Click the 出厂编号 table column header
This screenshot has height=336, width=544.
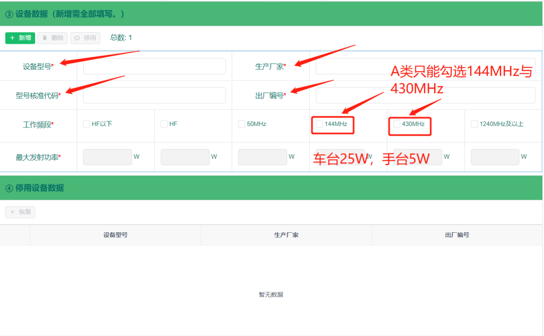[x=457, y=235]
